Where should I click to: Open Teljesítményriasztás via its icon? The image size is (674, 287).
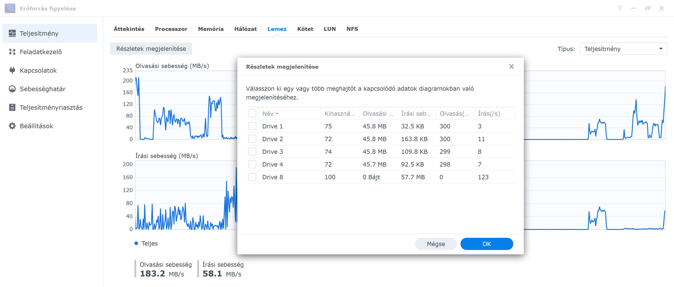tap(12, 107)
